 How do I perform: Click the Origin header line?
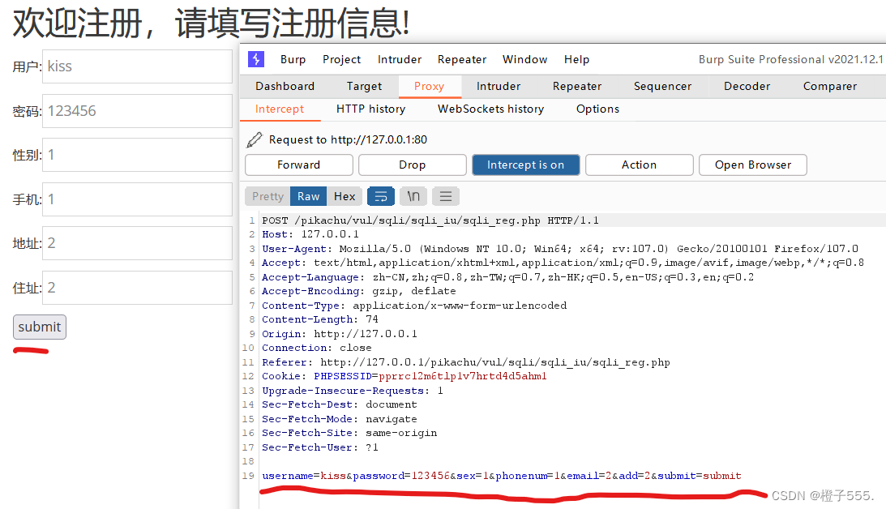340,334
